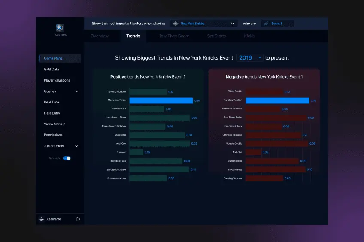Click the highlighted Made Free Throw bar
The width and height of the screenshot is (364, 242).
[161, 100]
